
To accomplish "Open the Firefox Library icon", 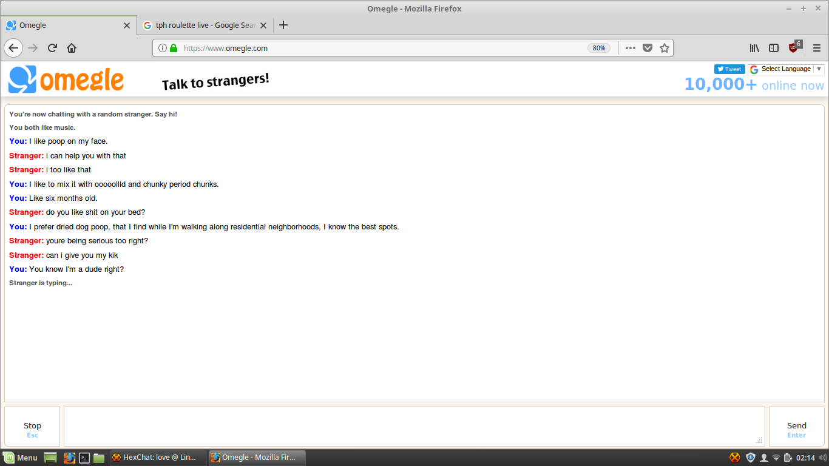I will click(754, 48).
